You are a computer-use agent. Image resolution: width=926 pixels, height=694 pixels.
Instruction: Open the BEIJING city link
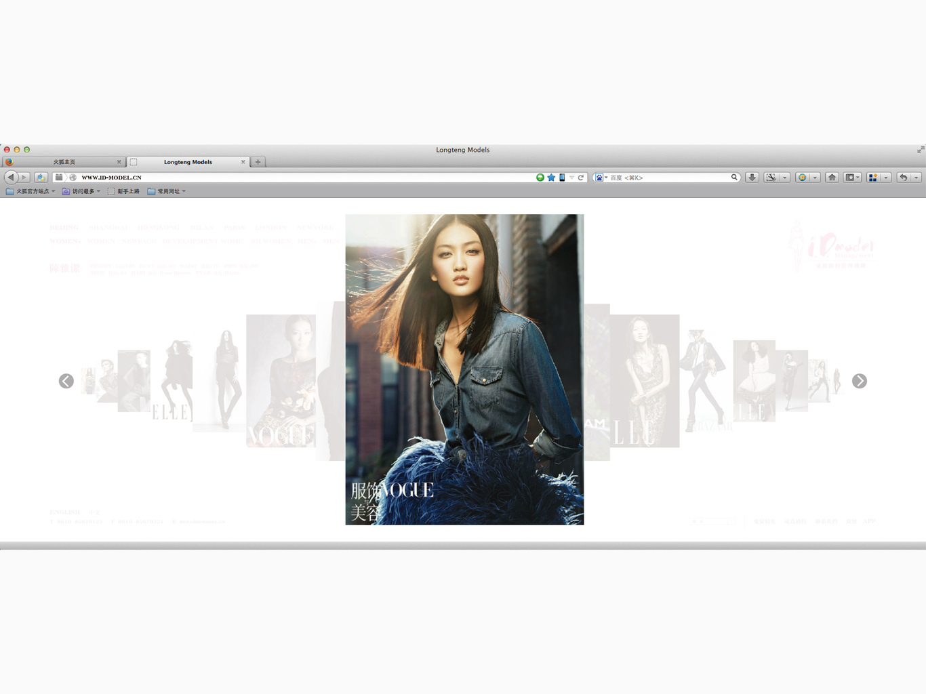click(64, 228)
